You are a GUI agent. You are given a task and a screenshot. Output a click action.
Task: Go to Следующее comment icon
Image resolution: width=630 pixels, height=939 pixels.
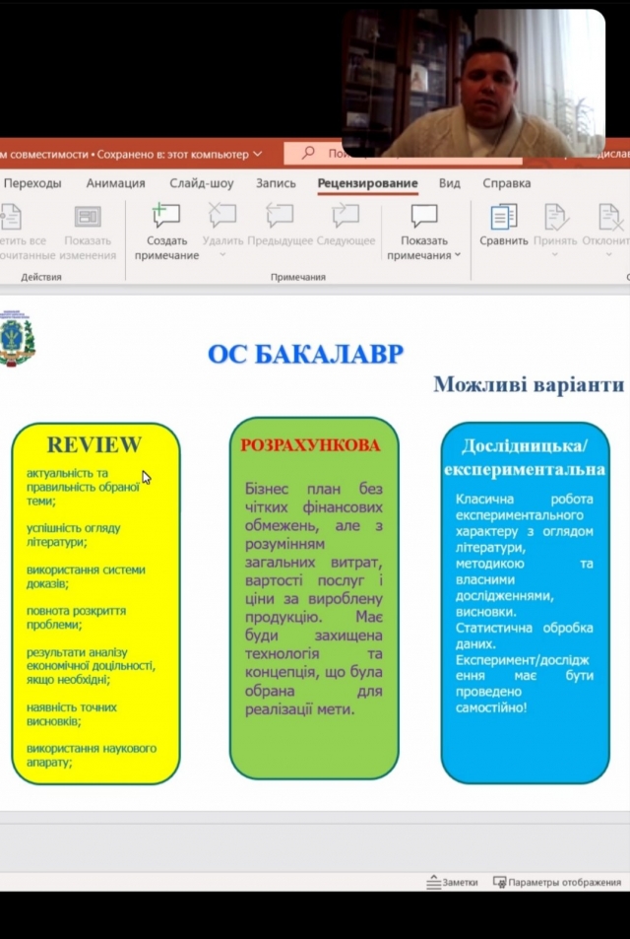346,216
